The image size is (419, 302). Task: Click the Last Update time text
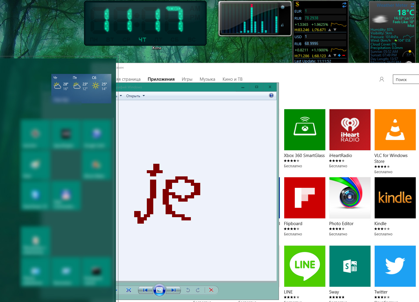click(x=313, y=61)
